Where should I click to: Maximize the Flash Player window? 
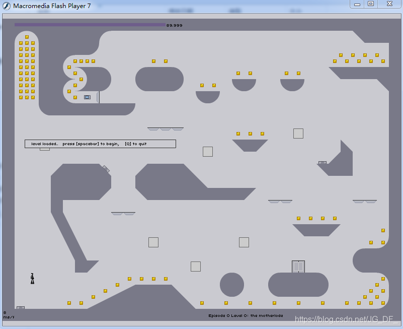pos(371,4)
